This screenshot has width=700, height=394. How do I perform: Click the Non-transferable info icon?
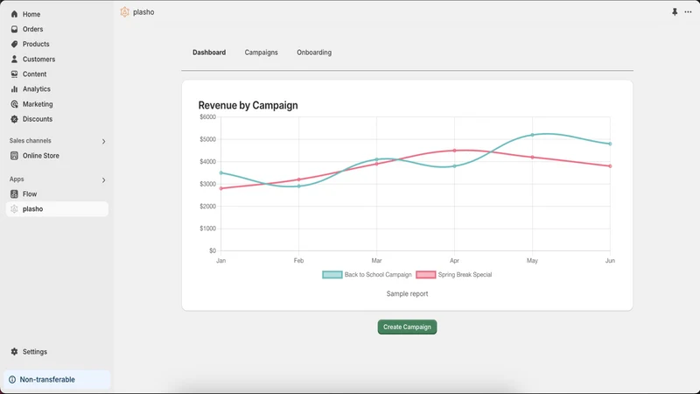tap(12, 380)
